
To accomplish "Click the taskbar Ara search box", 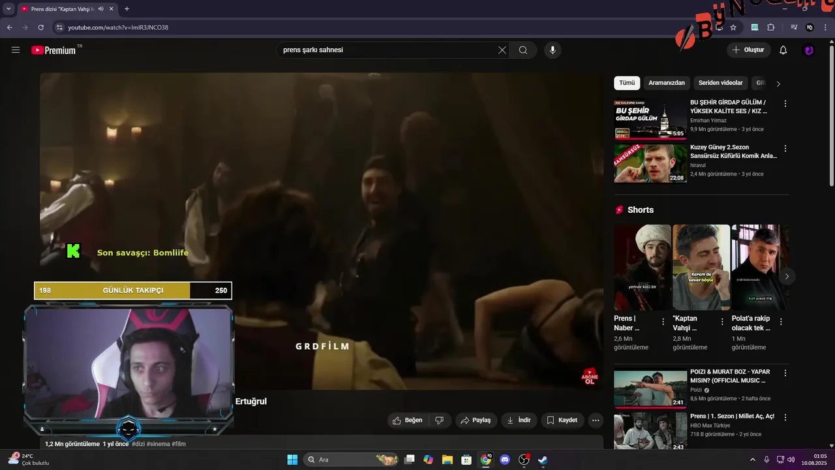I will tap(352, 460).
